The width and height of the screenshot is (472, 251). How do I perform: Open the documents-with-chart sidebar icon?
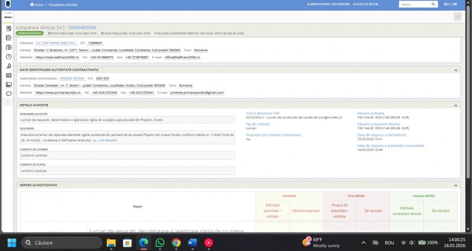tap(9, 47)
